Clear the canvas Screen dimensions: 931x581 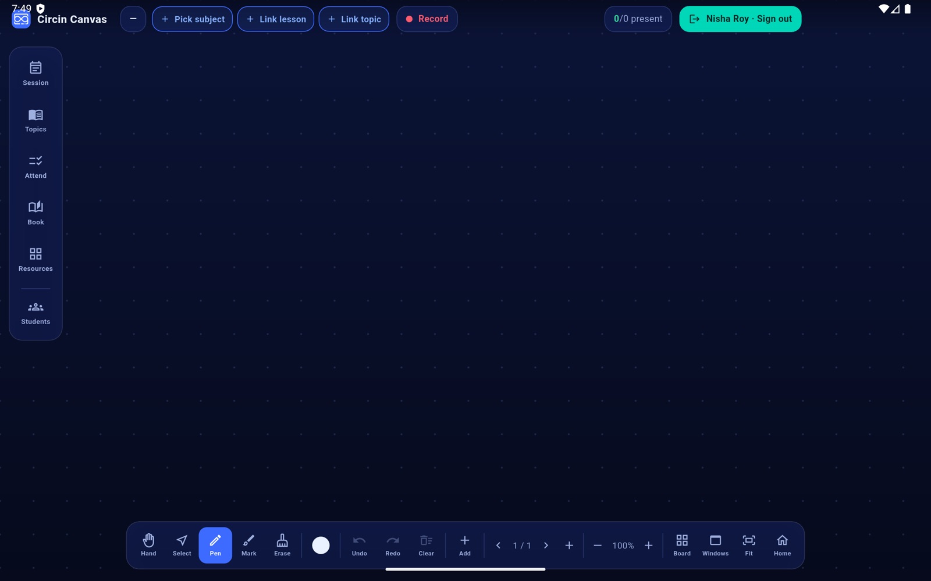[426, 545]
